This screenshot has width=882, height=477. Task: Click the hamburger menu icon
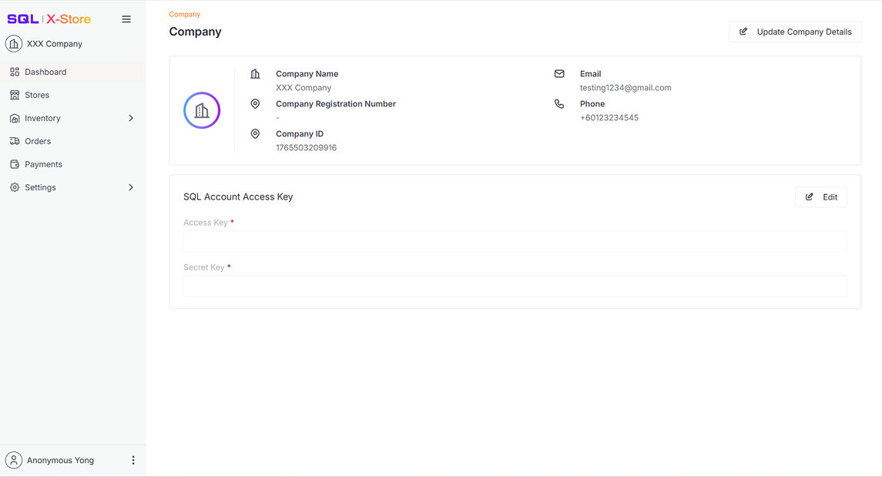tap(126, 19)
